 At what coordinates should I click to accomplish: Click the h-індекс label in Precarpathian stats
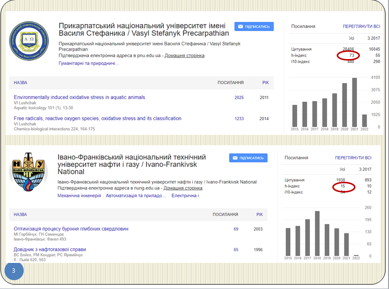click(x=299, y=55)
